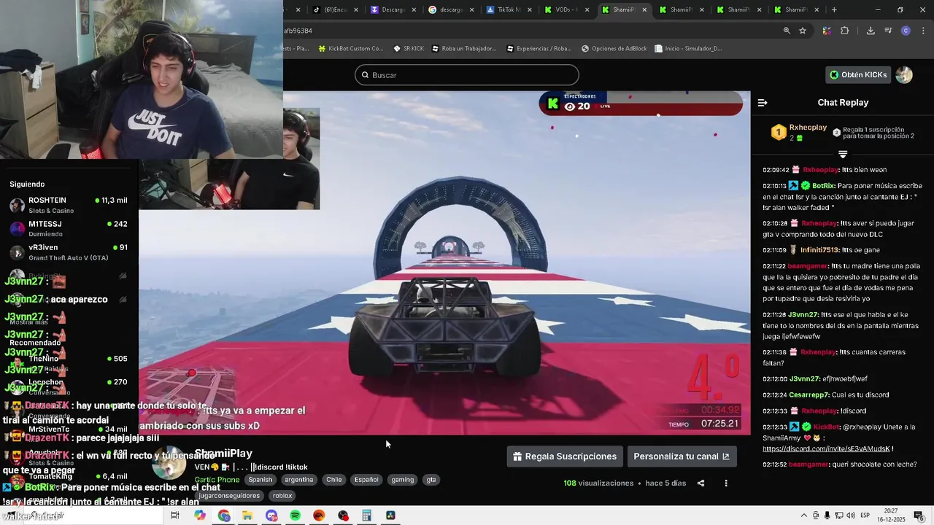Click Personaliza tu canal button

(x=682, y=456)
